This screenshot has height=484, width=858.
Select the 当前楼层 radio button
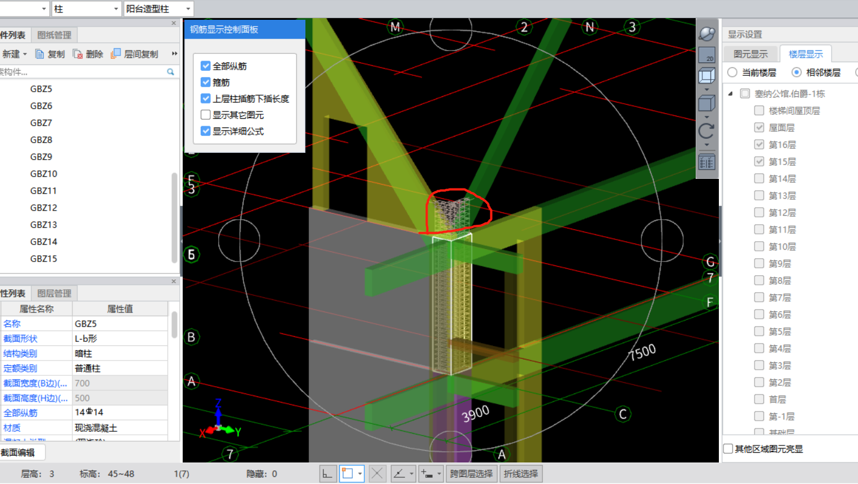[x=732, y=72]
